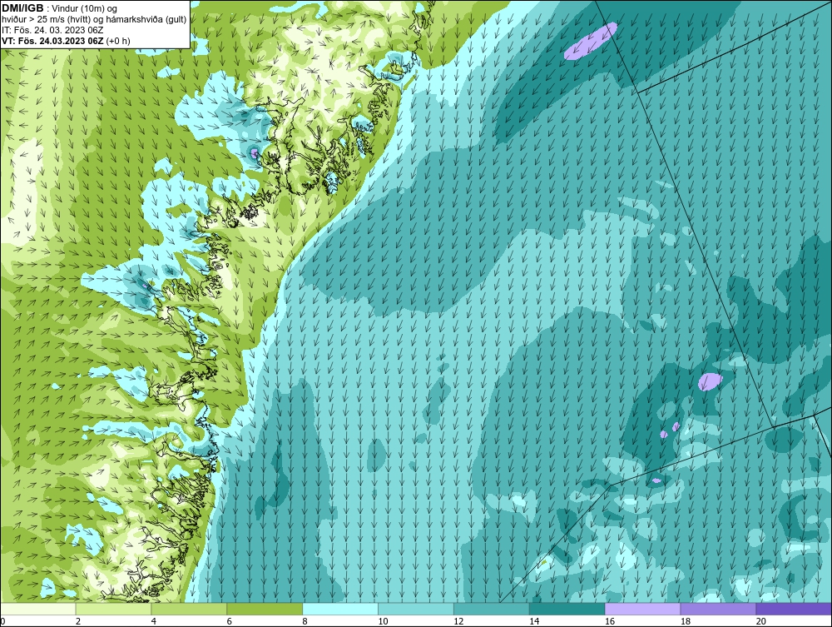832x627 pixels.
Task: Click the 16–18 m/s light purple swatch
Action: coord(642,609)
